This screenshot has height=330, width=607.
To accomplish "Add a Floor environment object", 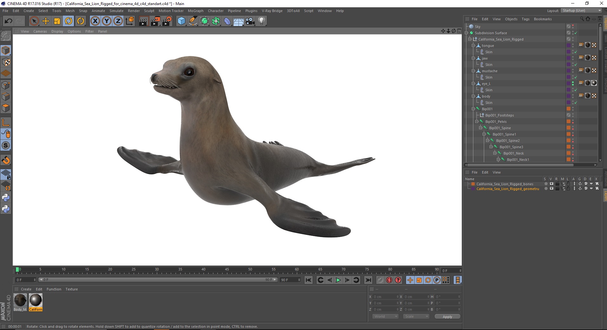I will click(x=239, y=21).
